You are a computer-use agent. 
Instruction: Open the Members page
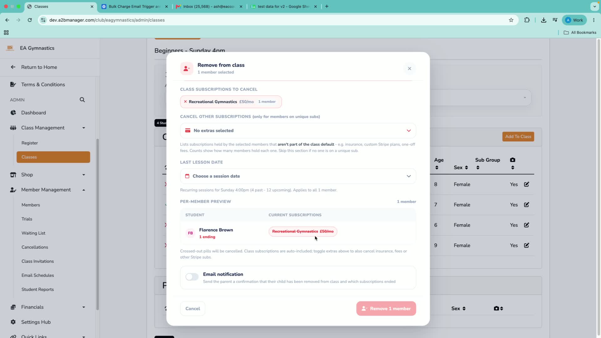click(31, 205)
